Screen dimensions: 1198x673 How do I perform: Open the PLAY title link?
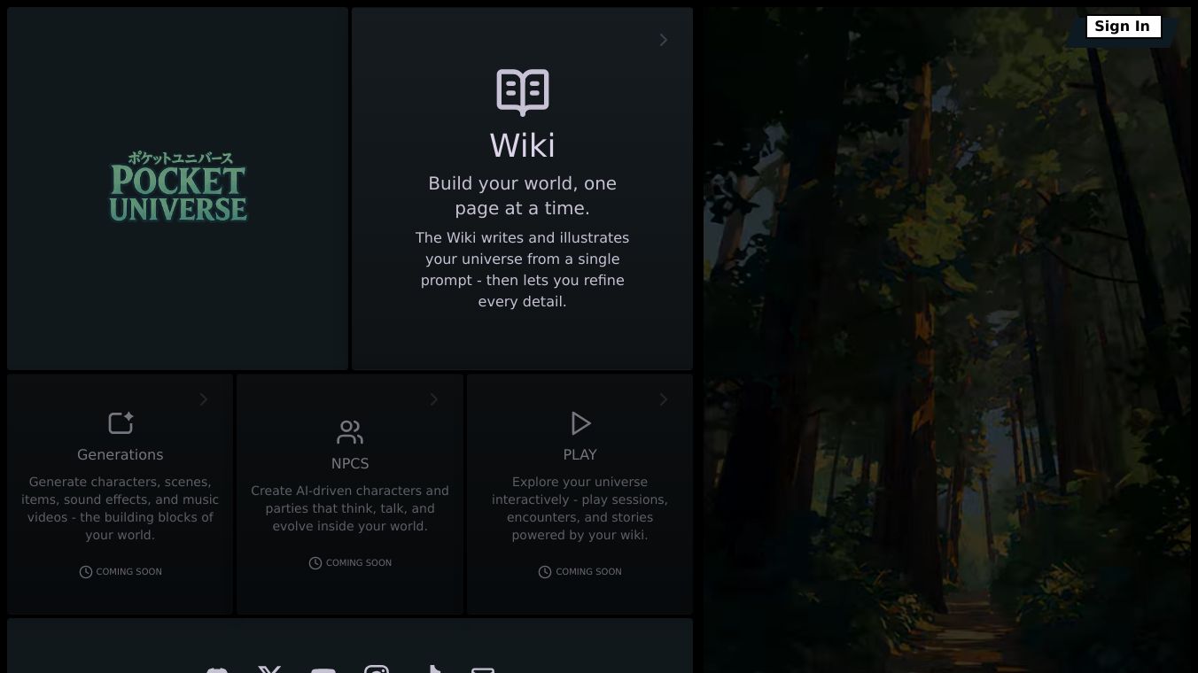tap(580, 454)
